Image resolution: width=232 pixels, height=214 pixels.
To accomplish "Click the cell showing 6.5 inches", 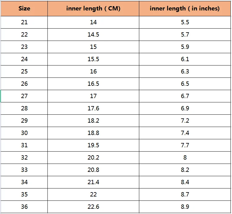I will click(185, 84).
